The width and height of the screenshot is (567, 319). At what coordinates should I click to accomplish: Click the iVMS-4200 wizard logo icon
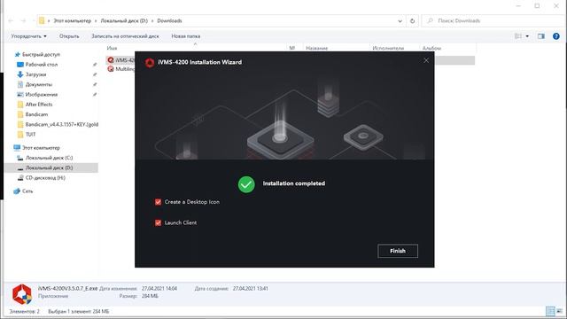[x=150, y=63]
